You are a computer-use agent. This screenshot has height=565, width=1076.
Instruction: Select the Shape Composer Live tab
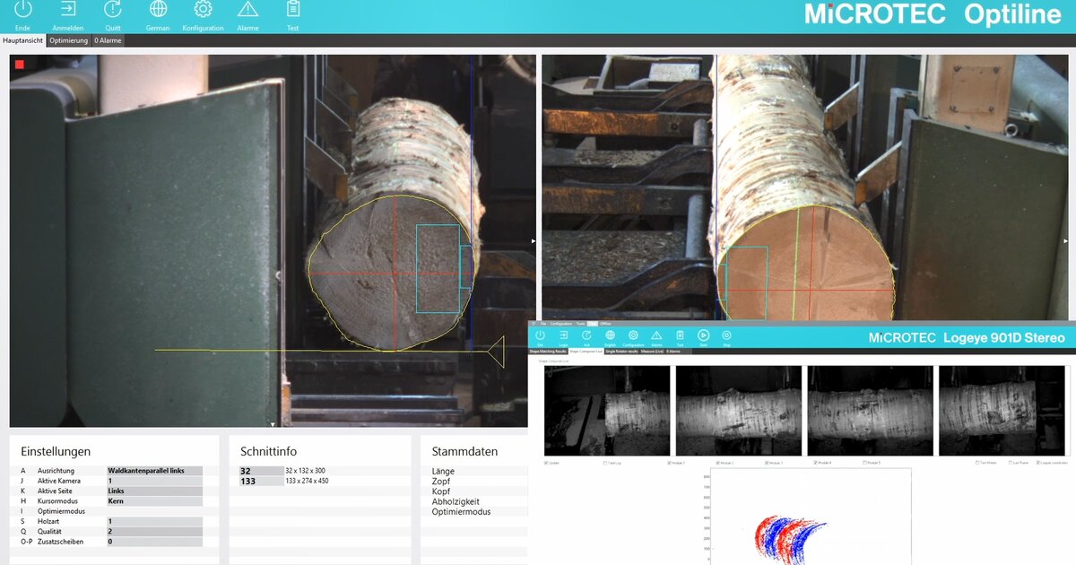point(586,352)
